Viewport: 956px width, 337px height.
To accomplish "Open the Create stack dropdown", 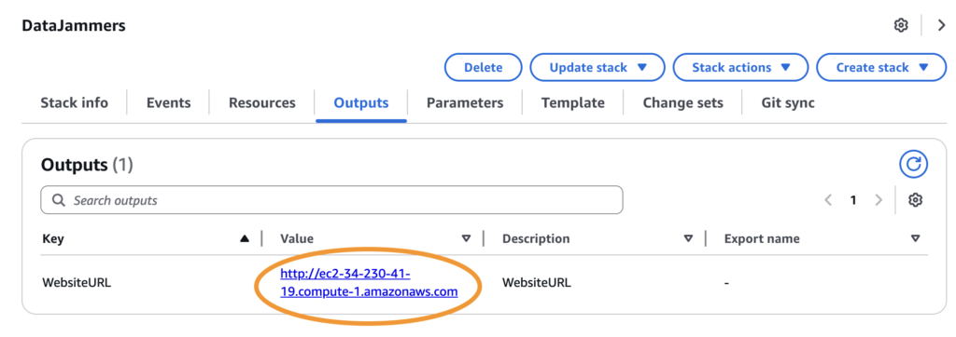I will click(x=881, y=68).
